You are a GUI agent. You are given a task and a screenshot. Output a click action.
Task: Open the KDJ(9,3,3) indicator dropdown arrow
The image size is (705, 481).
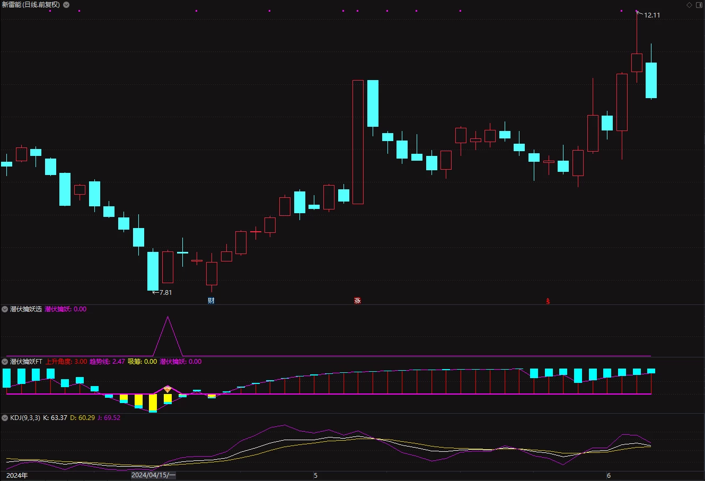(x=5, y=418)
